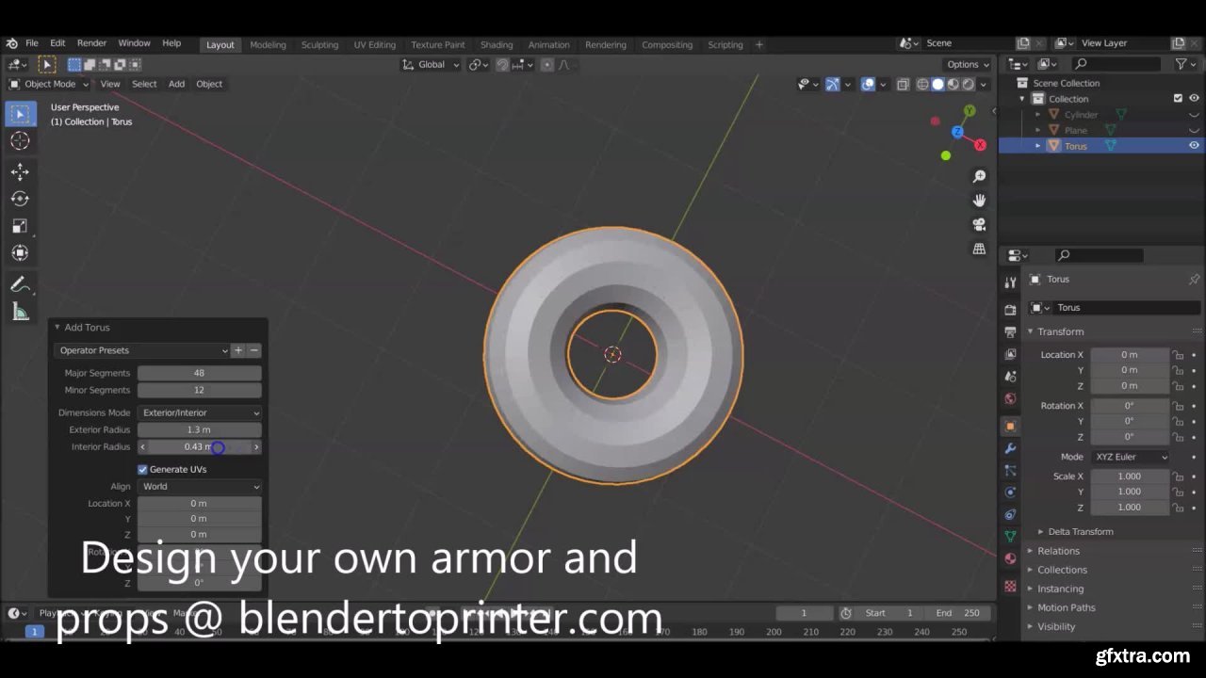Toggle Collection exclude checkbox in outliner
Viewport: 1206px width, 678px height.
1178,98
